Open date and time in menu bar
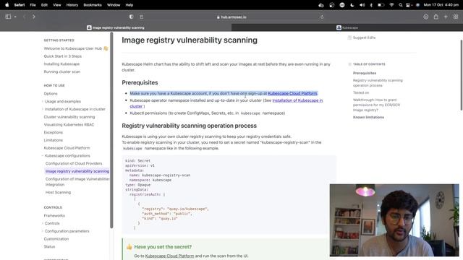463x260 pixels. click(x=441, y=5)
